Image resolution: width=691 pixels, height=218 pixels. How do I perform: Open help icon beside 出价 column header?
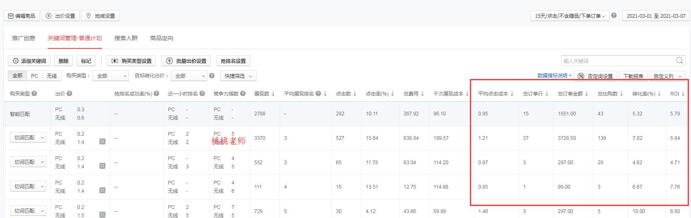70,93
